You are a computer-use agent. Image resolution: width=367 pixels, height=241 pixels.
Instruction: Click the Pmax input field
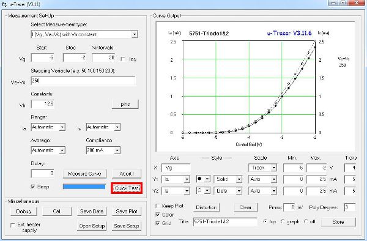click(289, 207)
